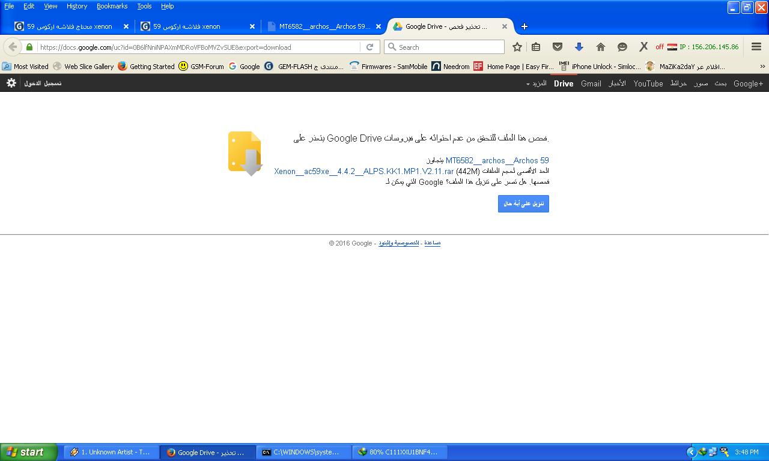Open the File menu
Viewport: 769px width, 461px height.
pos(9,6)
